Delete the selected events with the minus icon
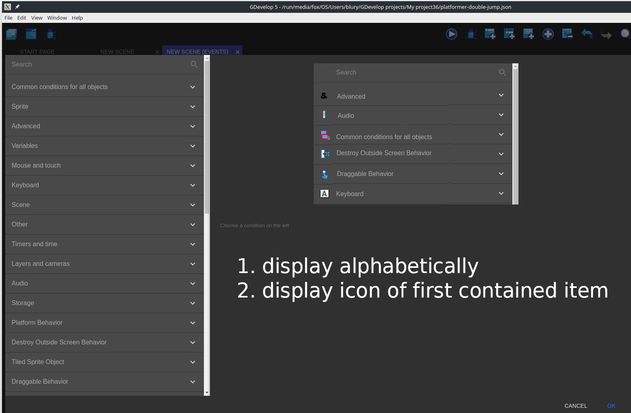Image resolution: width=631 pixels, height=413 pixels. (x=567, y=34)
